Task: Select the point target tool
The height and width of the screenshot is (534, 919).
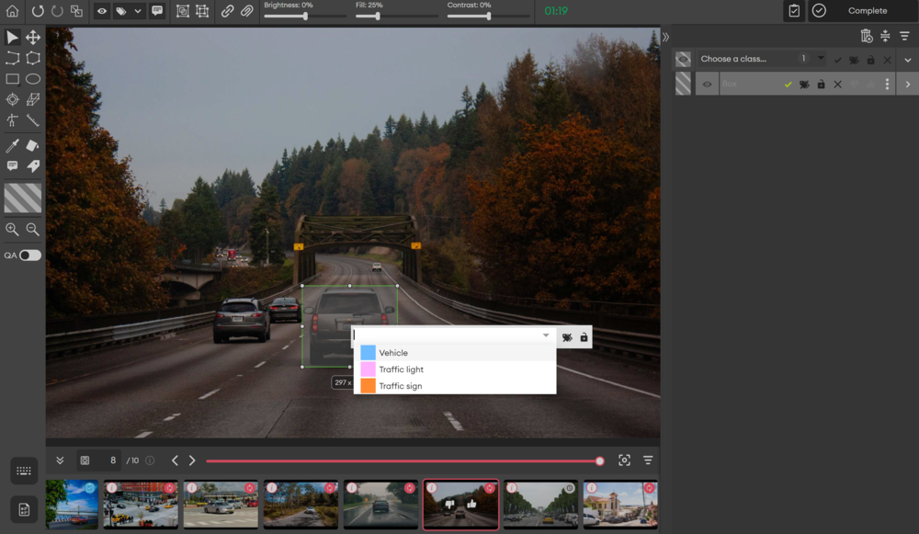Action: point(12,99)
